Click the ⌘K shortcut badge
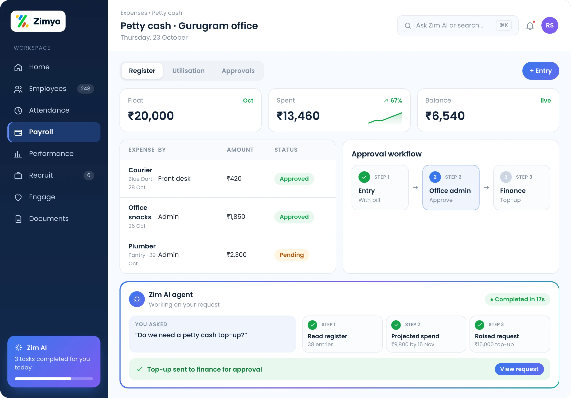This screenshot has width=571, height=398. [x=504, y=25]
